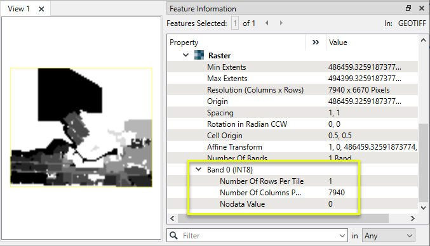Click the horizontal scrollbar left arrow

coord(172,218)
